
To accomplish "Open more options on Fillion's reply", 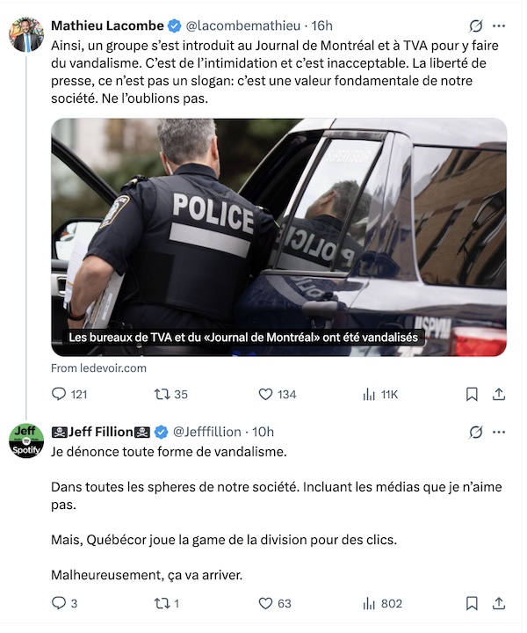I will pos(499,432).
